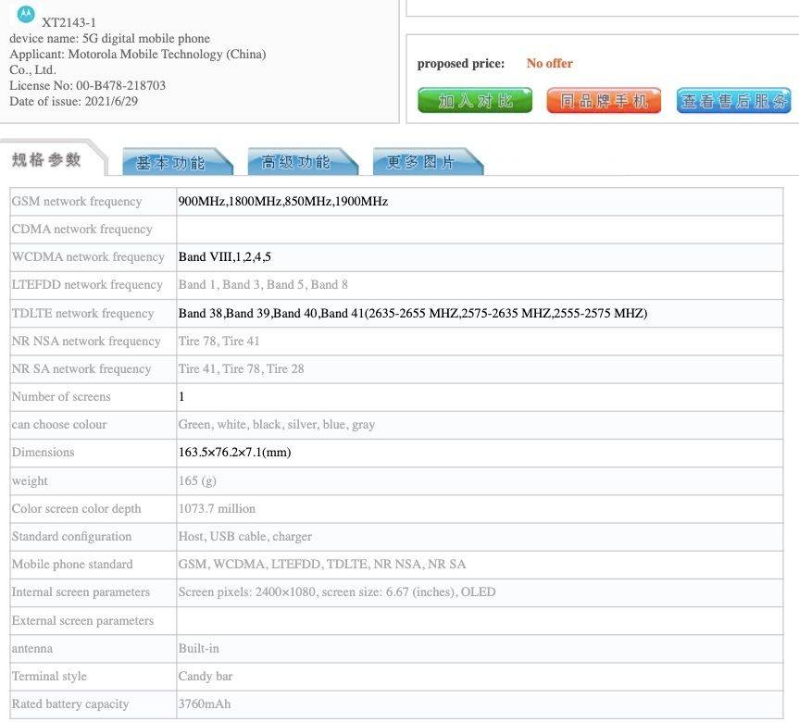Click the GSM network frequency value cell
The image size is (799, 722).
click(283, 202)
